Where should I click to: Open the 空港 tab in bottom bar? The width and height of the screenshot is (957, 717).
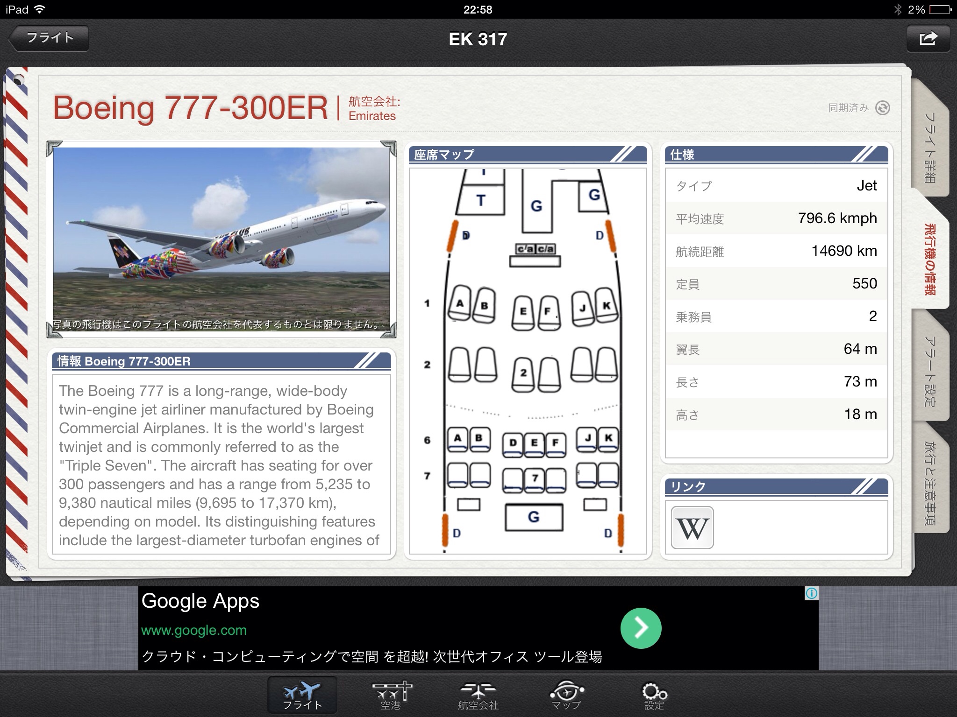(391, 695)
